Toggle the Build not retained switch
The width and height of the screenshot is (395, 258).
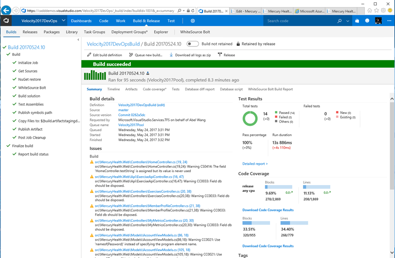pyautogui.click(x=193, y=44)
